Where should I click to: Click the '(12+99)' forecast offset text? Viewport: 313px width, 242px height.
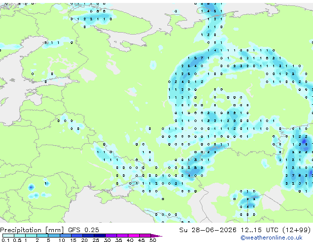pyautogui.click(x=297, y=230)
